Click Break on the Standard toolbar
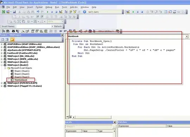Viewport: 190px width, 137px height. [52, 12]
